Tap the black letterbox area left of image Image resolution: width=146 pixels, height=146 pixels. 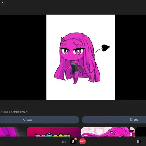click(23, 57)
